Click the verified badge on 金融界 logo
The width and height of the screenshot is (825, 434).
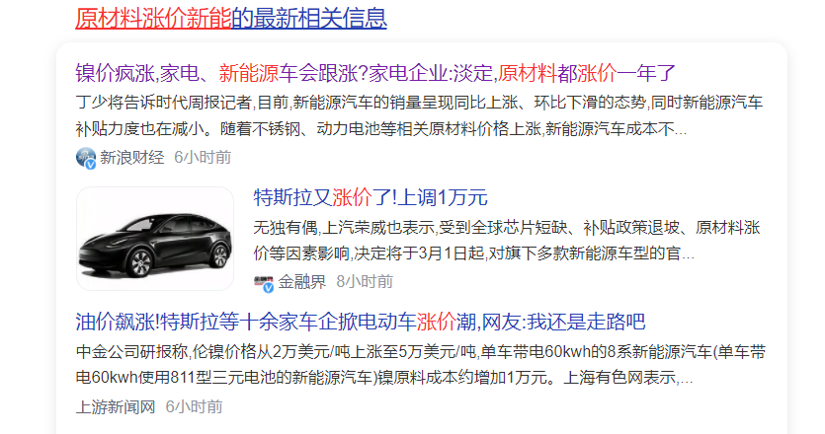coord(269,287)
